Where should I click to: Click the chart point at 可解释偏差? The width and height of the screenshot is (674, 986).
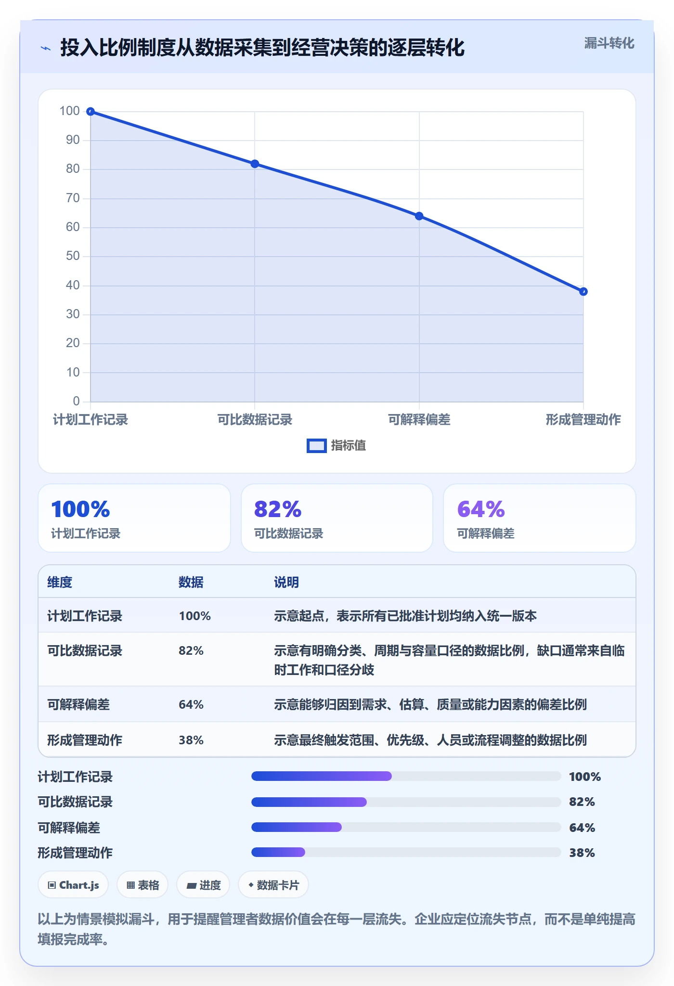pyautogui.click(x=419, y=216)
